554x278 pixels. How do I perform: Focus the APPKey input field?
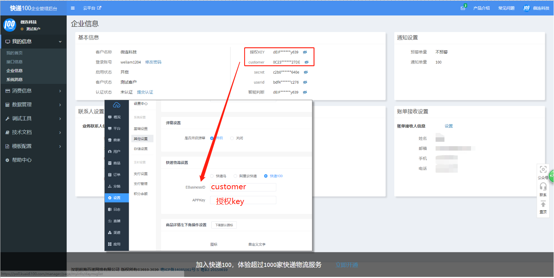[243, 200]
